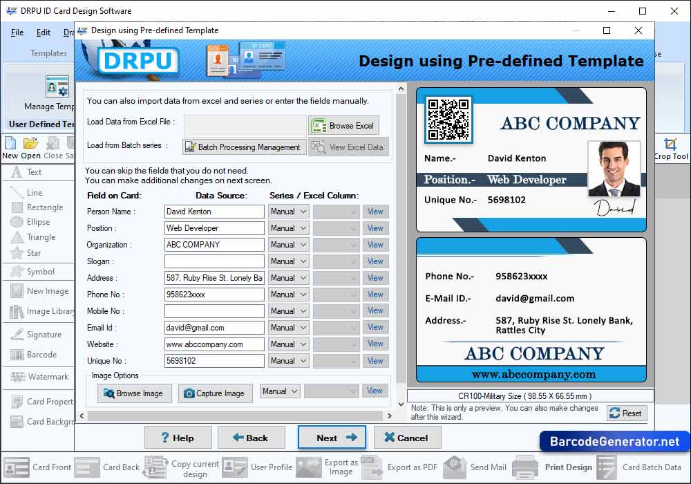Open the File menu
This screenshot has width=691, height=484.
[x=17, y=32]
